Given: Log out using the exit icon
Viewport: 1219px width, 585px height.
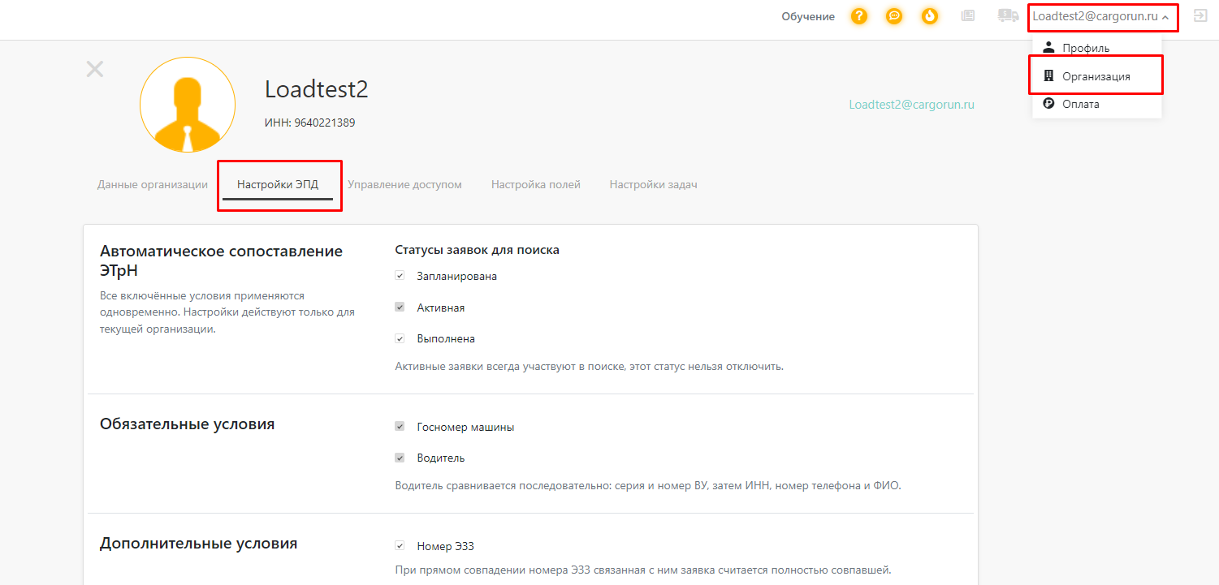Looking at the screenshot, I should click(x=1200, y=15).
